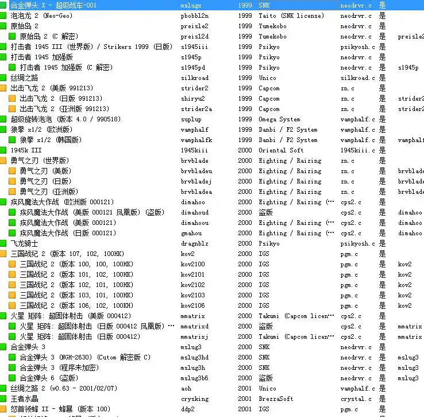424x417 pixels.
Task: Click driver file silkroad.c
Action: tap(358, 78)
